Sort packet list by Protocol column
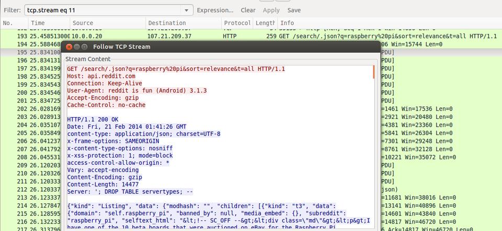Screen dimensions: 502x231 point(237,23)
